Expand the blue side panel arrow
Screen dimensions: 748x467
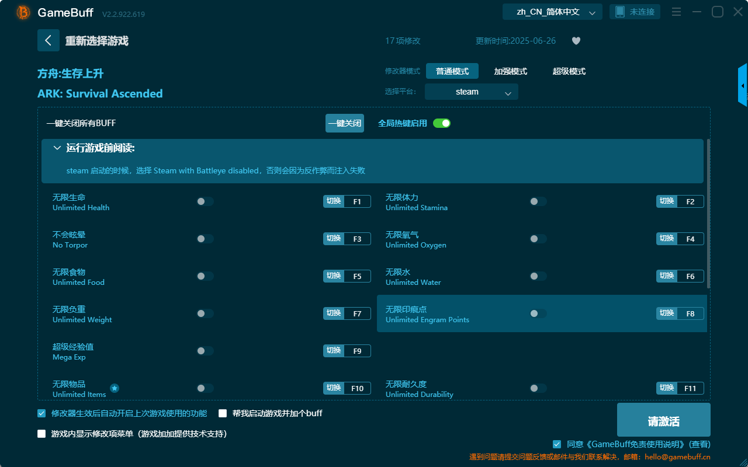pos(743,85)
